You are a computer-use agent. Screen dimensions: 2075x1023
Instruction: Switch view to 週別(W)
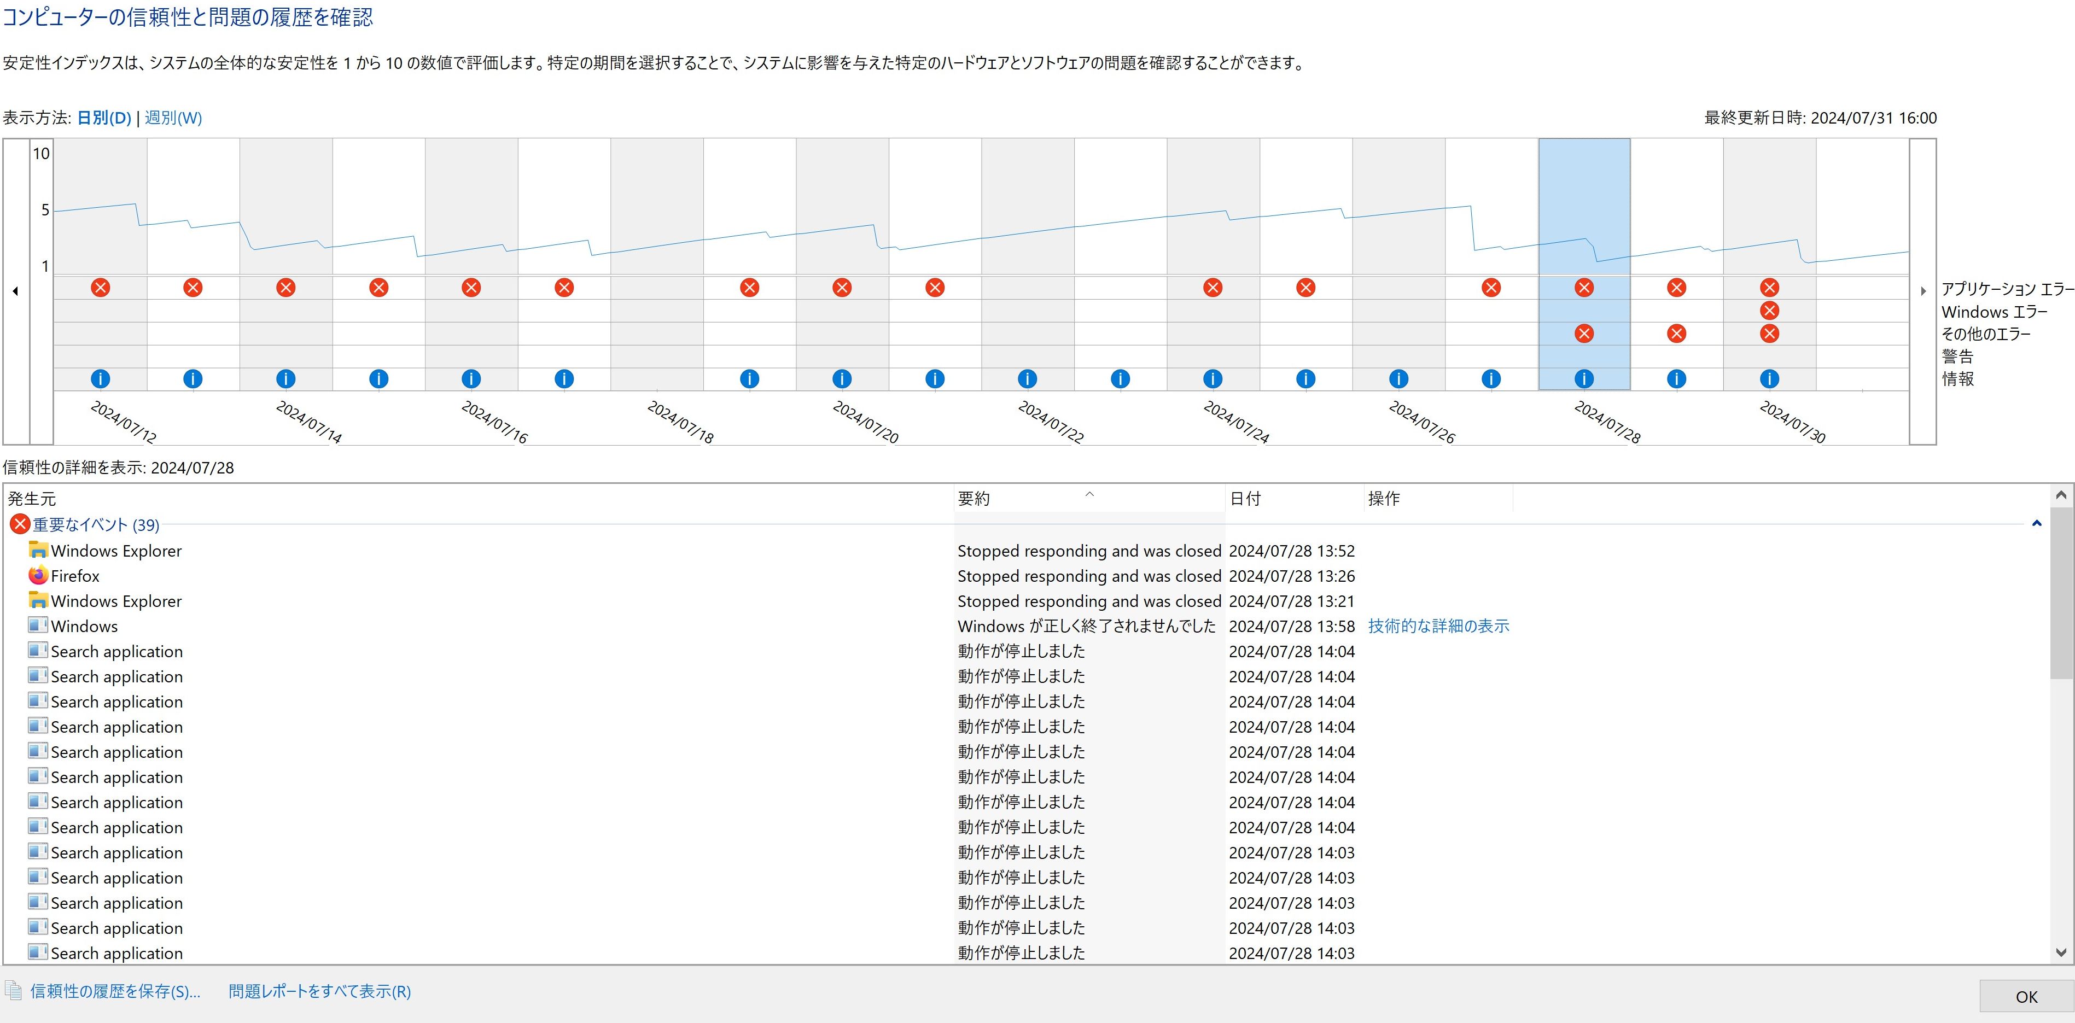[173, 118]
